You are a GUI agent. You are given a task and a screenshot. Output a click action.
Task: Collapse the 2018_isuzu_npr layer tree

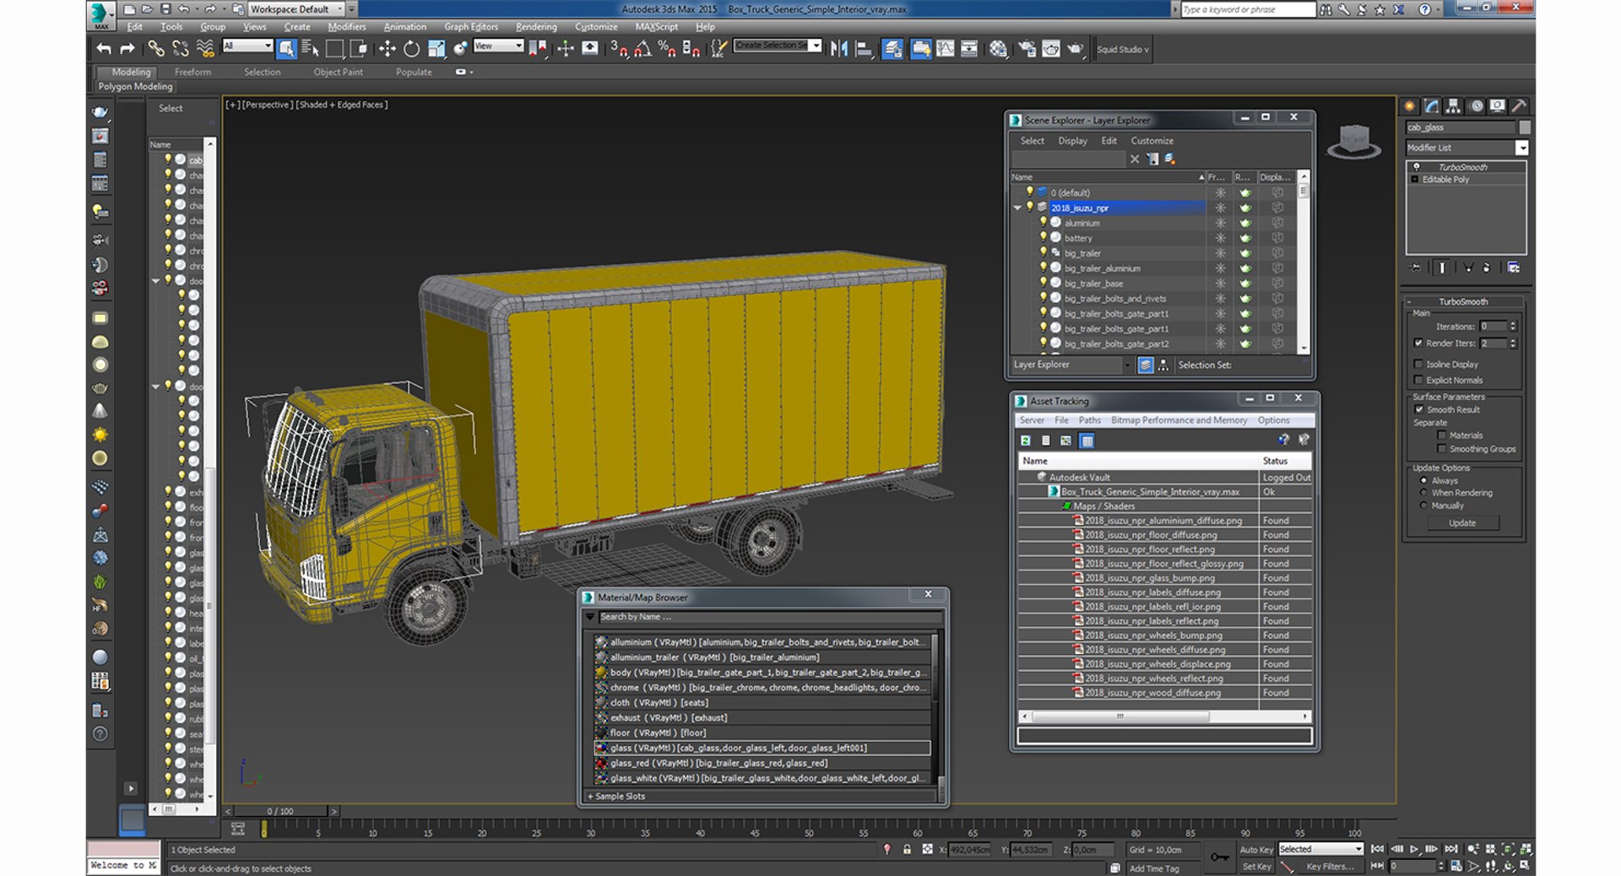(x=1017, y=208)
